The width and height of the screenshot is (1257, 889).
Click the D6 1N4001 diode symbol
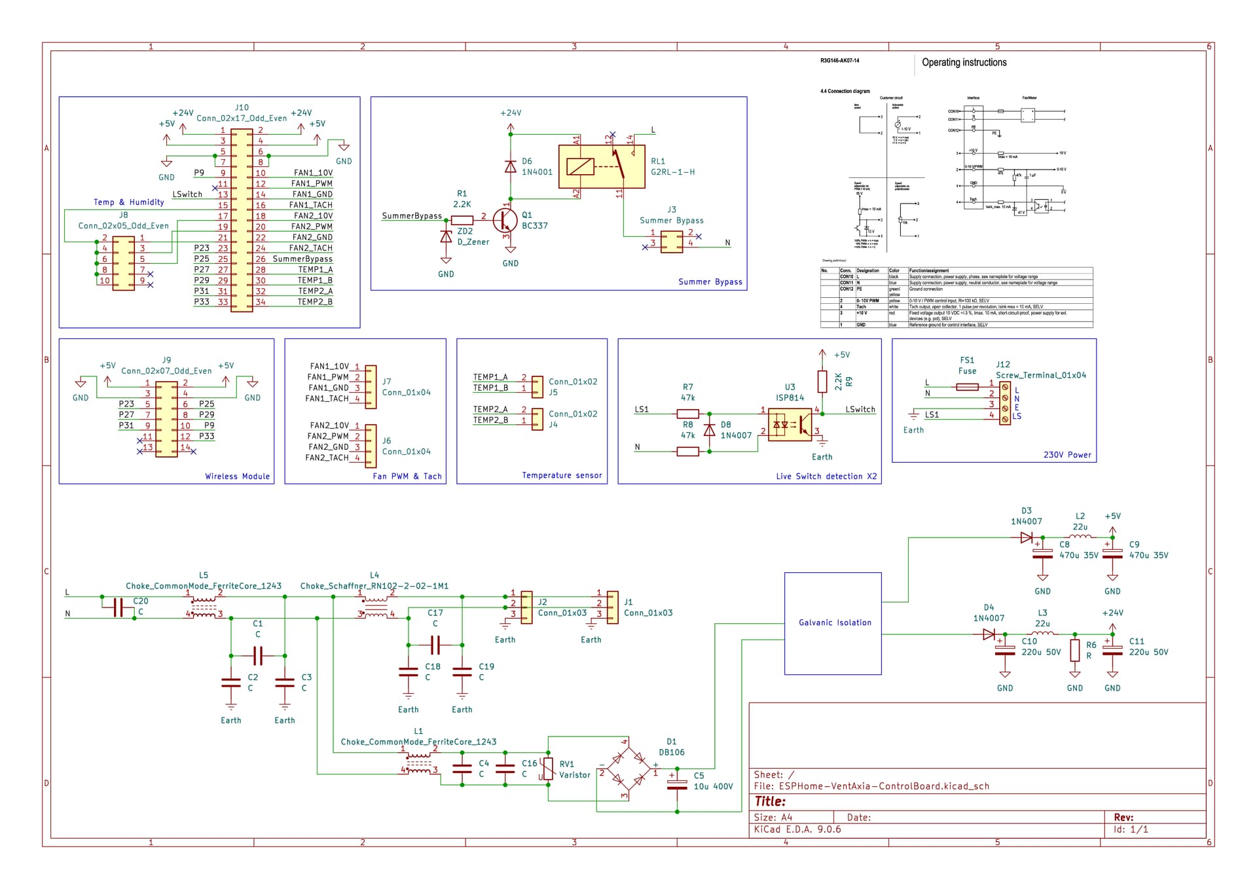[x=511, y=166]
